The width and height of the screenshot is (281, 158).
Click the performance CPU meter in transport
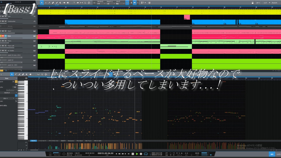[x=56, y=153]
